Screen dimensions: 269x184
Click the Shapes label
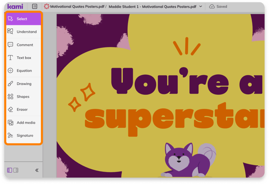coord(23,97)
